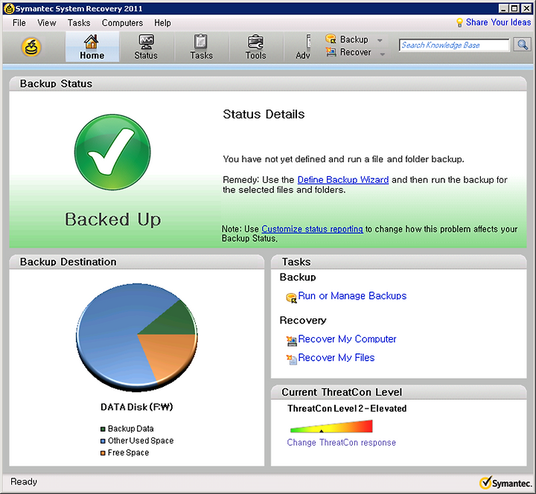536x494 pixels.
Task: Expand the Recover dropdown arrow
Action: pyautogui.click(x=383, y=54)
